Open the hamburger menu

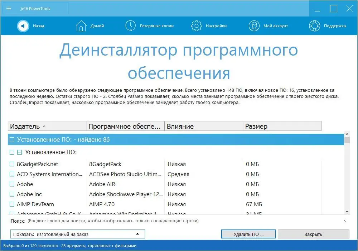(x=9, y=8)
